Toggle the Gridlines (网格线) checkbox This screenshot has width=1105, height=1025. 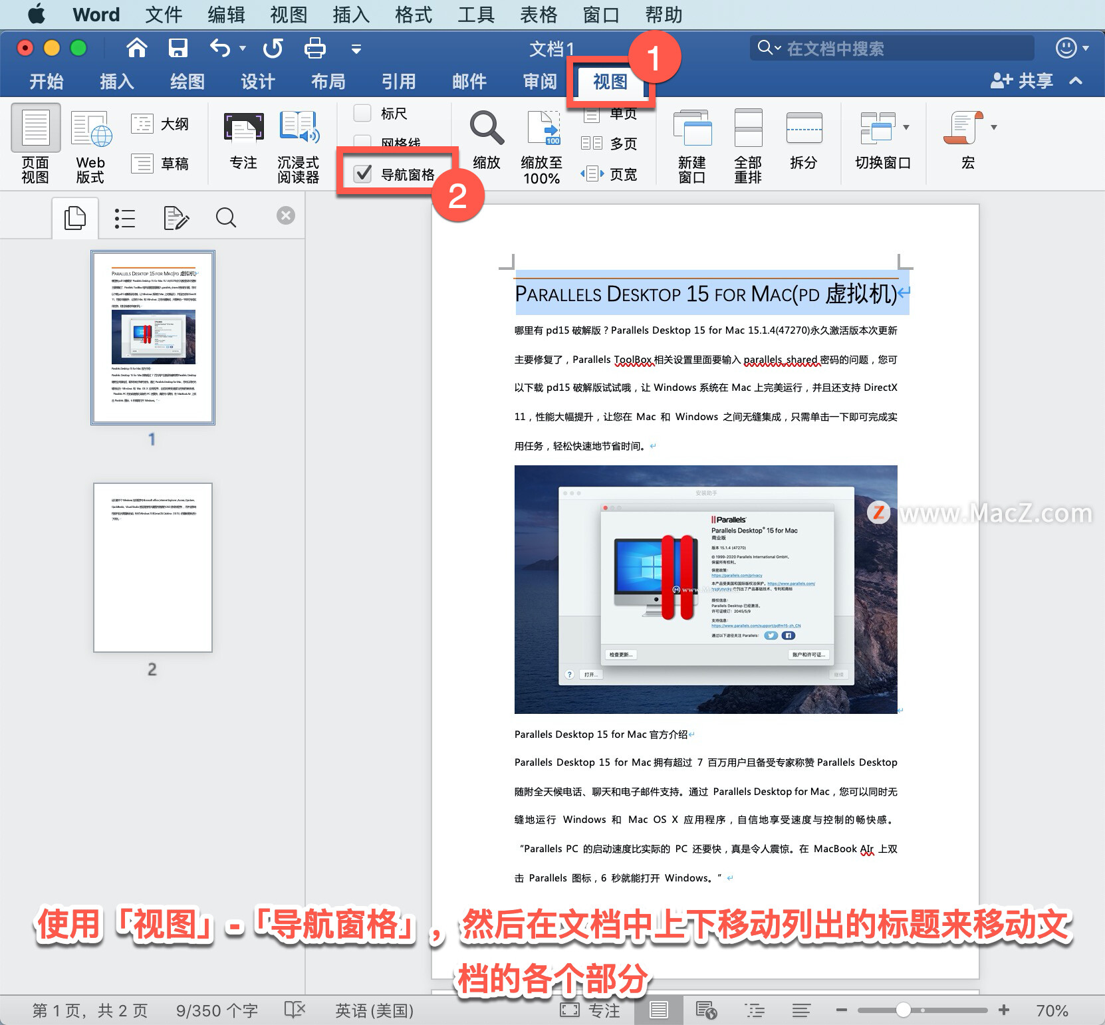pyautogui.click(x=362, y=142)
